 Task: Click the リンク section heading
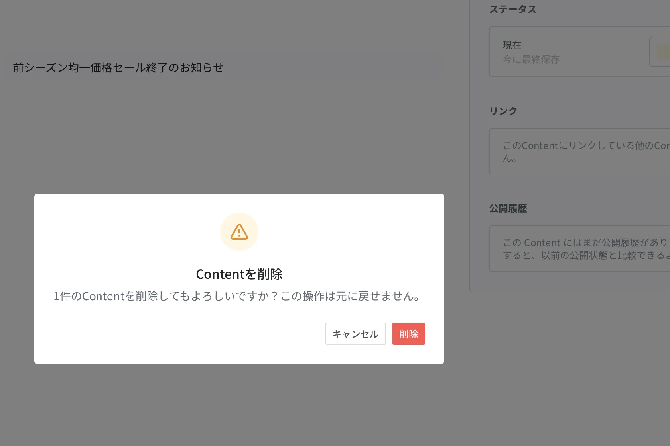(x=503, y=111)
